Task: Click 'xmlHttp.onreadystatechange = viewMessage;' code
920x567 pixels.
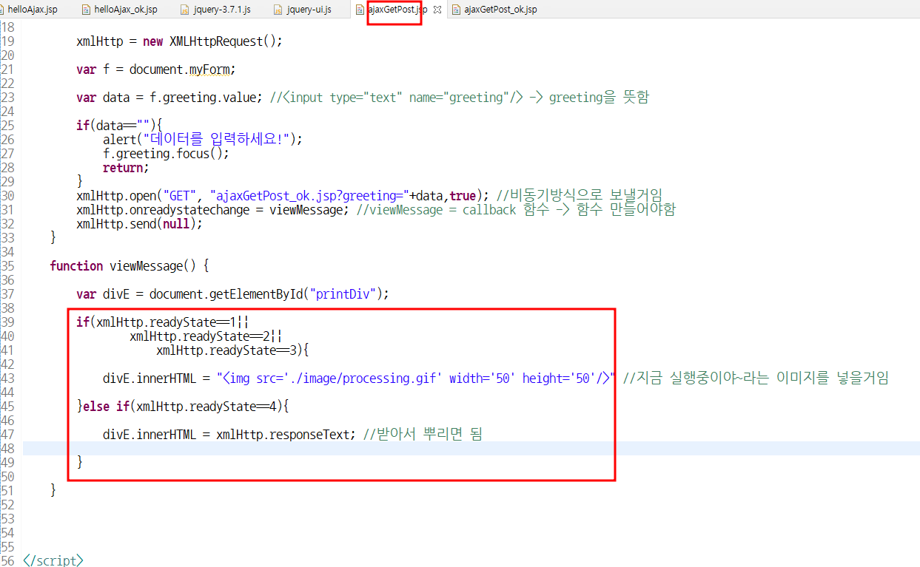Action: pyautogui.click(x=213, y=209)
